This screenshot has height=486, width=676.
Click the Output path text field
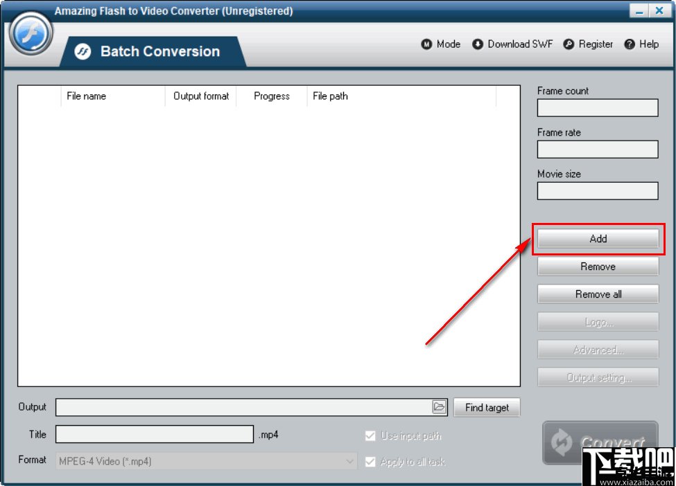click(x=243, y=407)
